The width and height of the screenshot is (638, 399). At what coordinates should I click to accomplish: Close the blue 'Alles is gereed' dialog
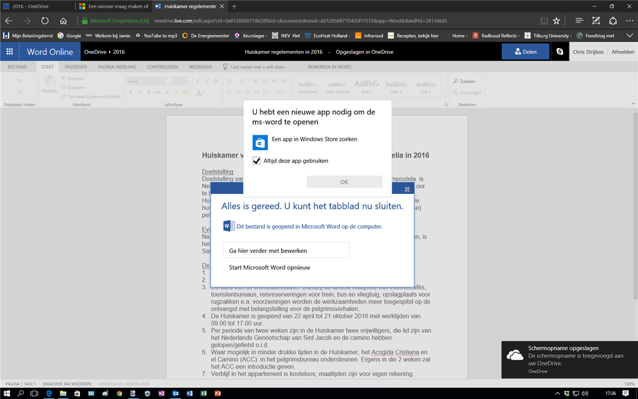[x=407, y=189]
